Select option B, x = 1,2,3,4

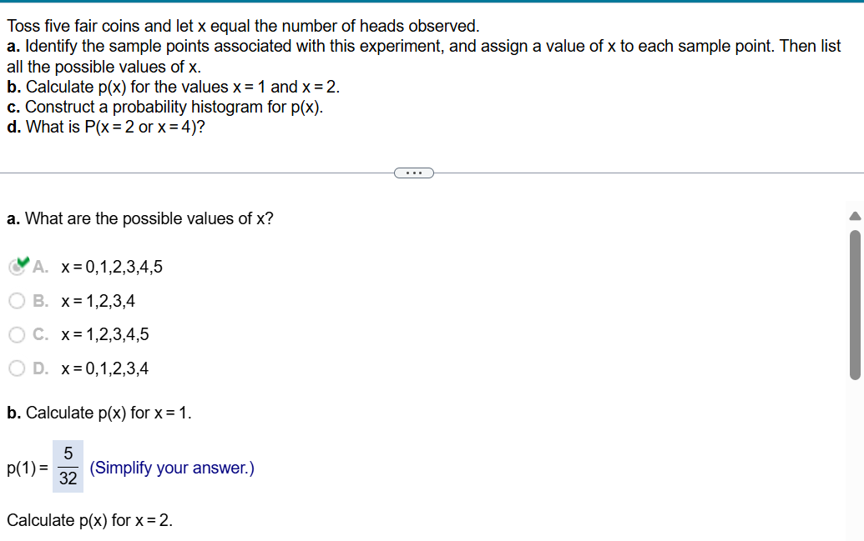coord(17,300)
